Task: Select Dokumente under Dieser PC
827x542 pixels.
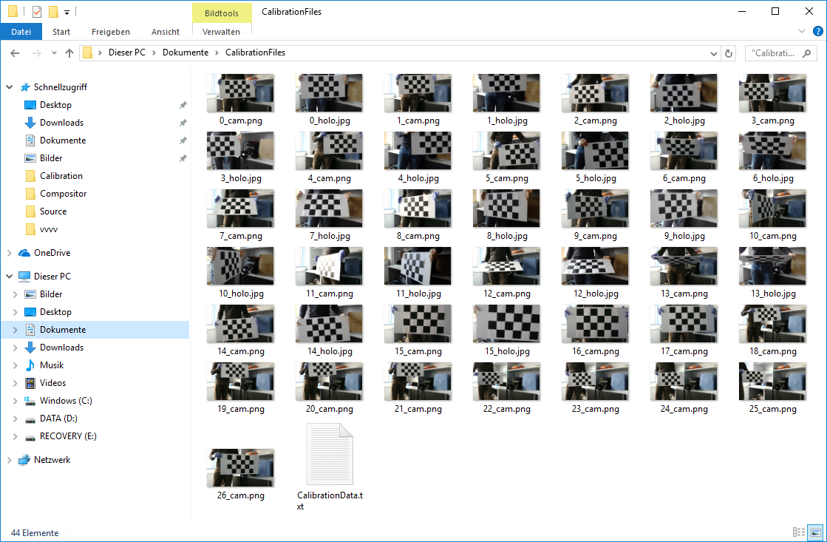Action: coord(63,330)
